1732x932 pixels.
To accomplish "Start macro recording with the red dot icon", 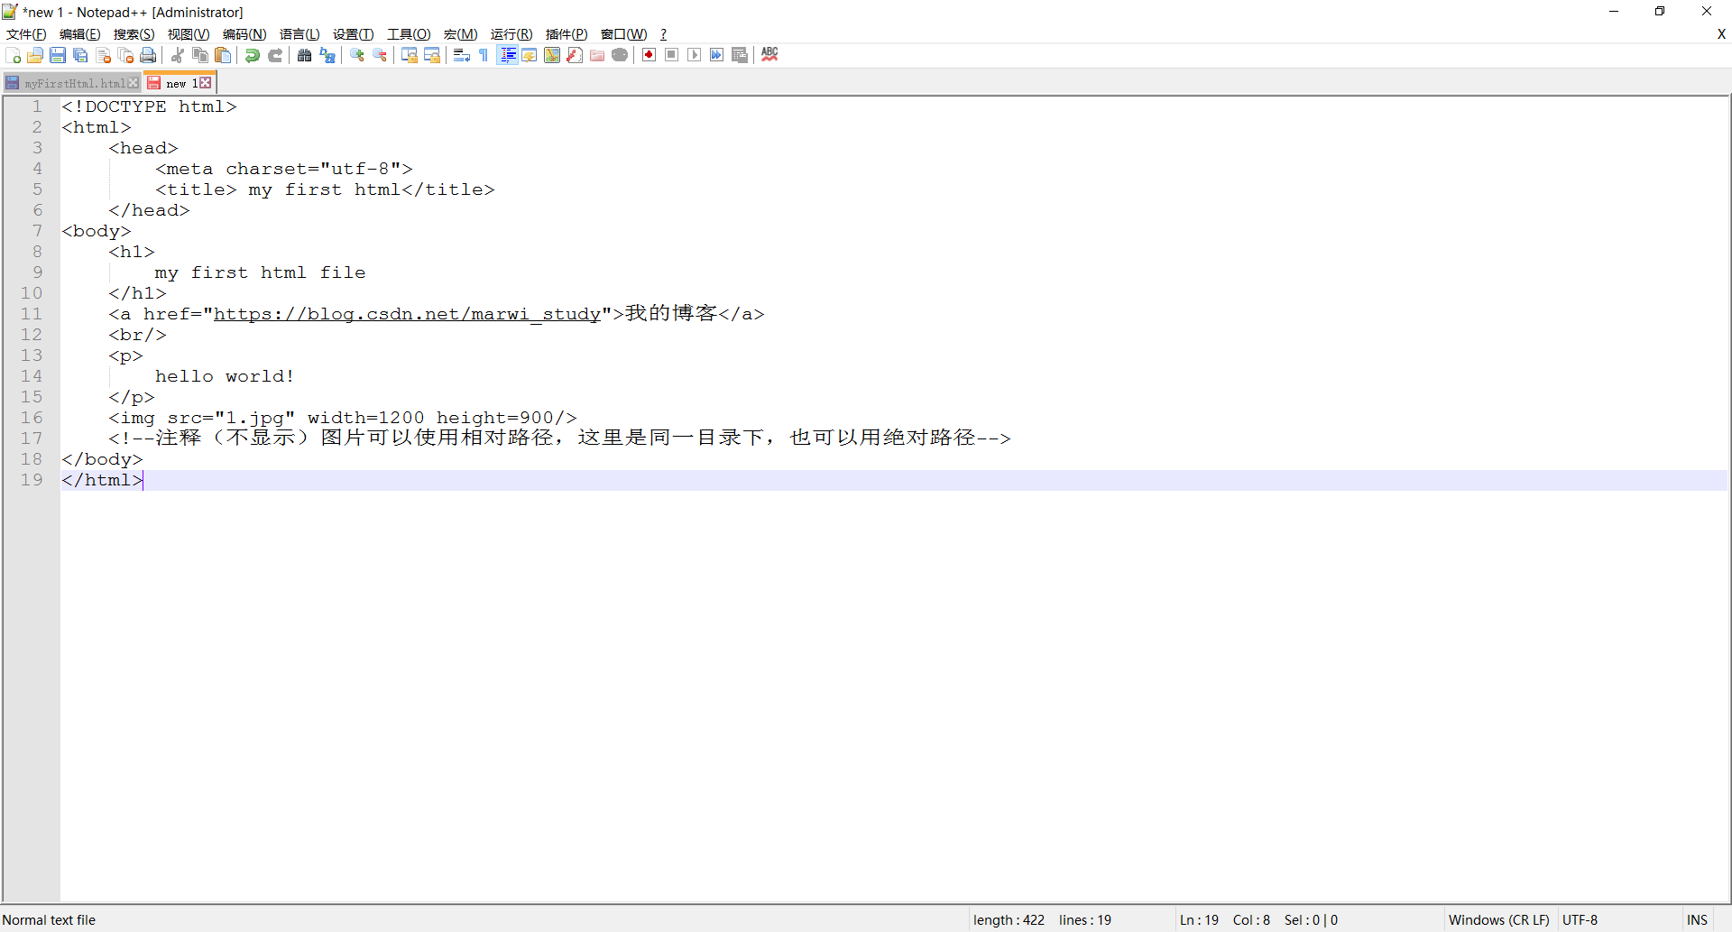I will [649, 55].
